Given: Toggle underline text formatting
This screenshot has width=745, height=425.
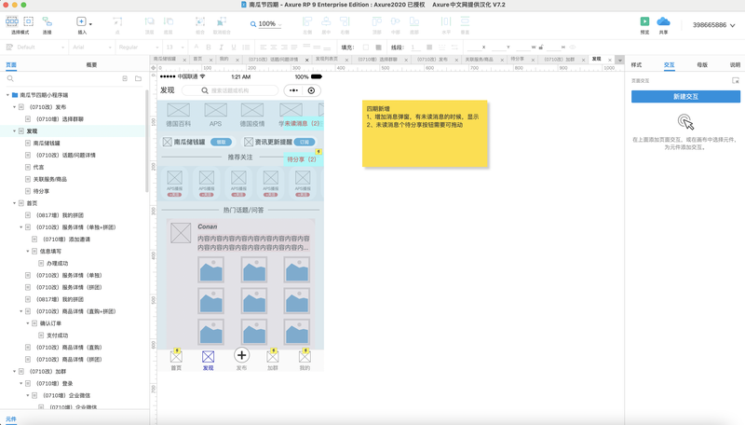Looking at the screenshot, I should coord(234,47).
